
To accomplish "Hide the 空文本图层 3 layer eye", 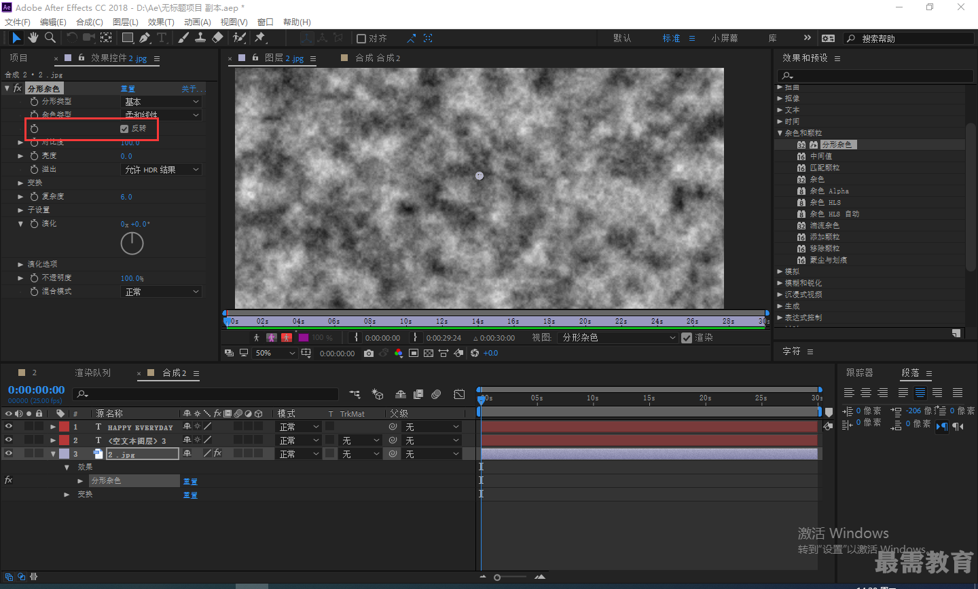I will point(9,440).
